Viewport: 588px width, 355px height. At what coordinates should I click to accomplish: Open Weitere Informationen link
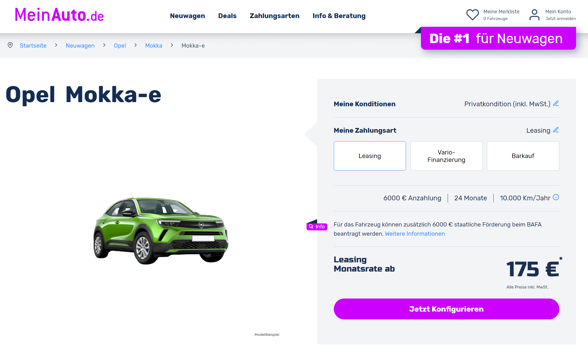pyautogui.click(x=415, y=234)
